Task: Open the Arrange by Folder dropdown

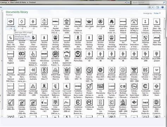Action: coord(157,13)
